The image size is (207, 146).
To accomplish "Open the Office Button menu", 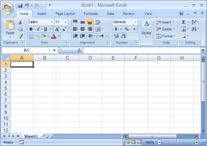I will [x=8, y=9].
